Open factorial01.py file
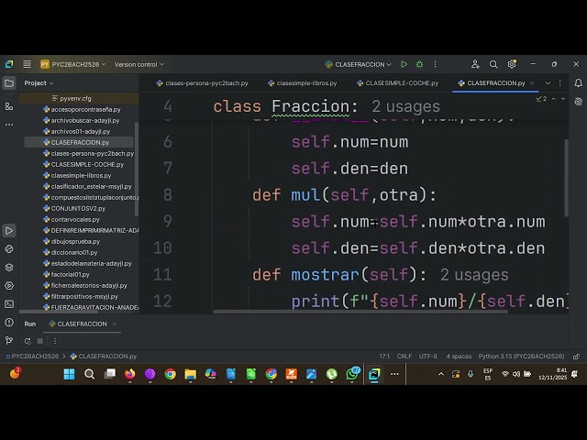The width and height of the screenshot is (587, 440). [x=66, y=275]
